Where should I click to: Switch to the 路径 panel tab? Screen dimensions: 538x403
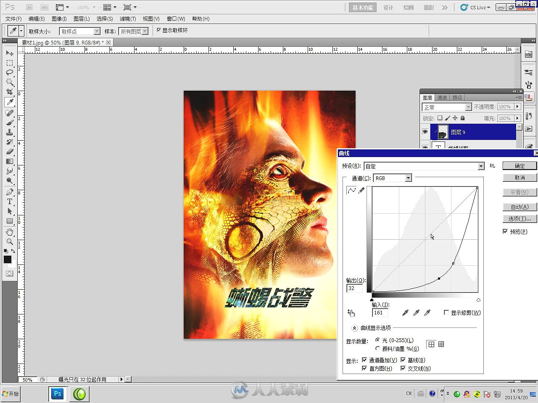click(x=457, y=97)
